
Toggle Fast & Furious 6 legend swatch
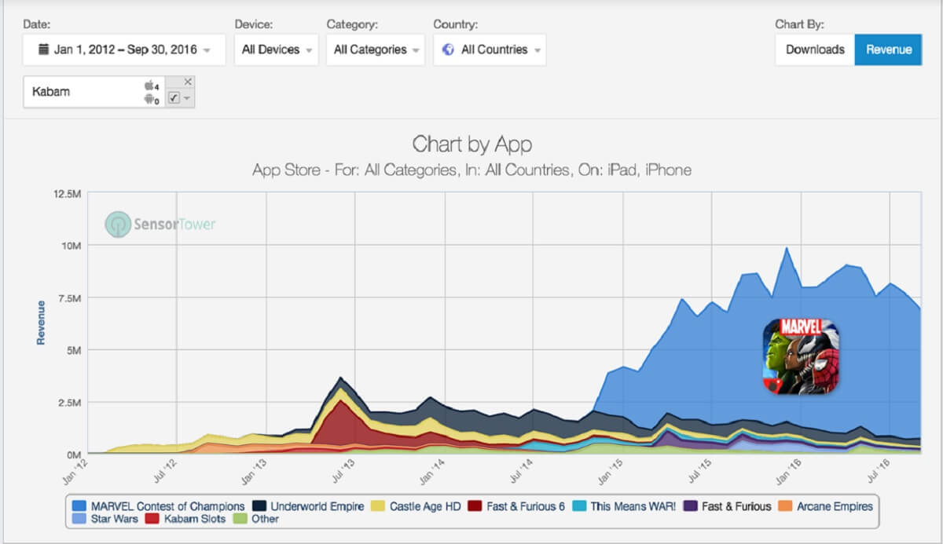pyautogui.click(x=474, y=506)
